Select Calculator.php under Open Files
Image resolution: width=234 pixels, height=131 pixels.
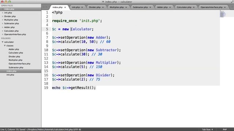click(11, 31)
